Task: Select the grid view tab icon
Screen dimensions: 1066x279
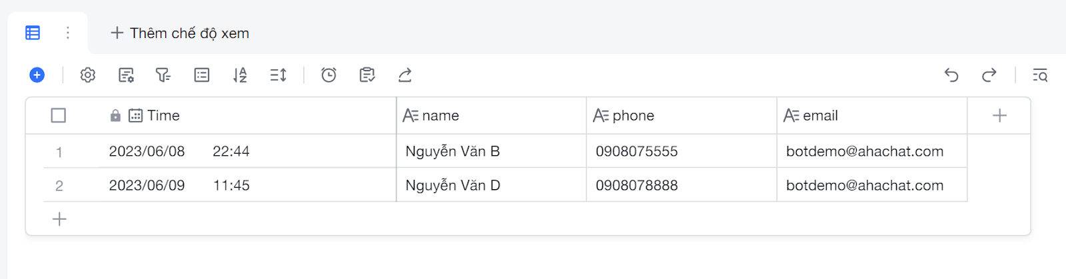Action: [33, 33]
